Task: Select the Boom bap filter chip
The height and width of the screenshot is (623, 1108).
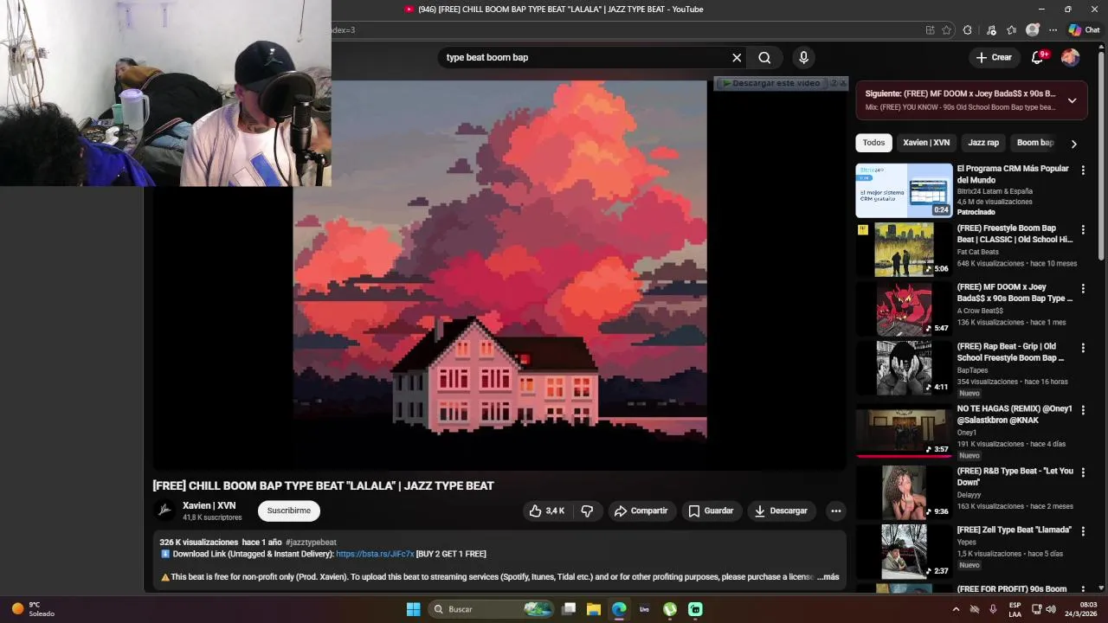Action: [1034, 143]
